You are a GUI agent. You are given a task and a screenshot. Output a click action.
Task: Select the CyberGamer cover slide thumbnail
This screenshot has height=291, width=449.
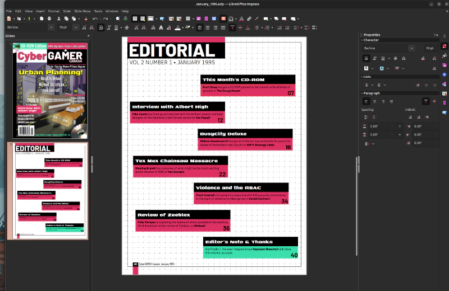51,90
